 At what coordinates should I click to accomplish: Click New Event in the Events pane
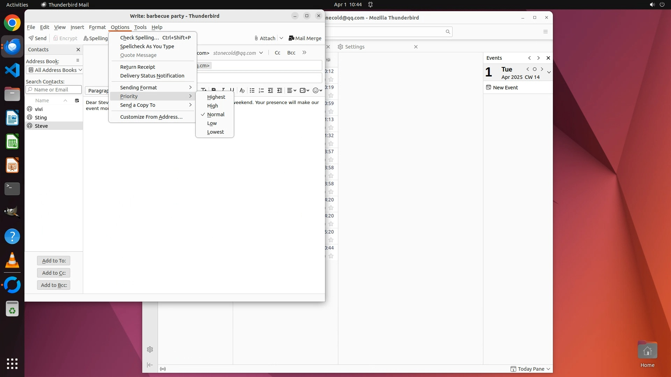click(505, 88)
